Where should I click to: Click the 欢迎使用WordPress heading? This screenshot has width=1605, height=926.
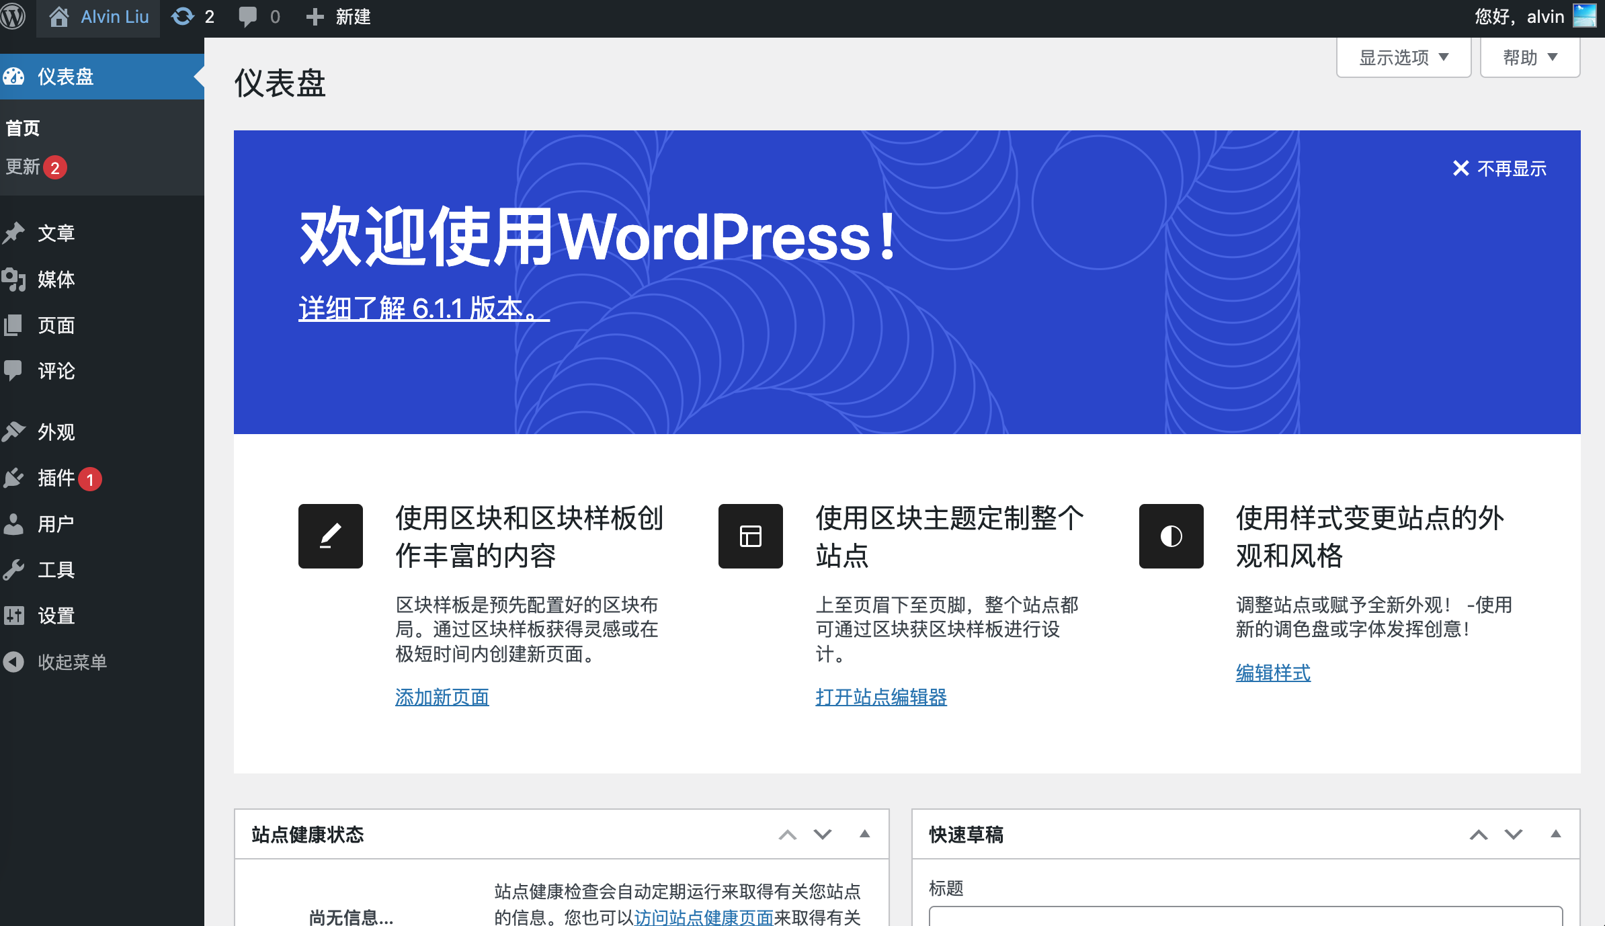click(598, 237)
